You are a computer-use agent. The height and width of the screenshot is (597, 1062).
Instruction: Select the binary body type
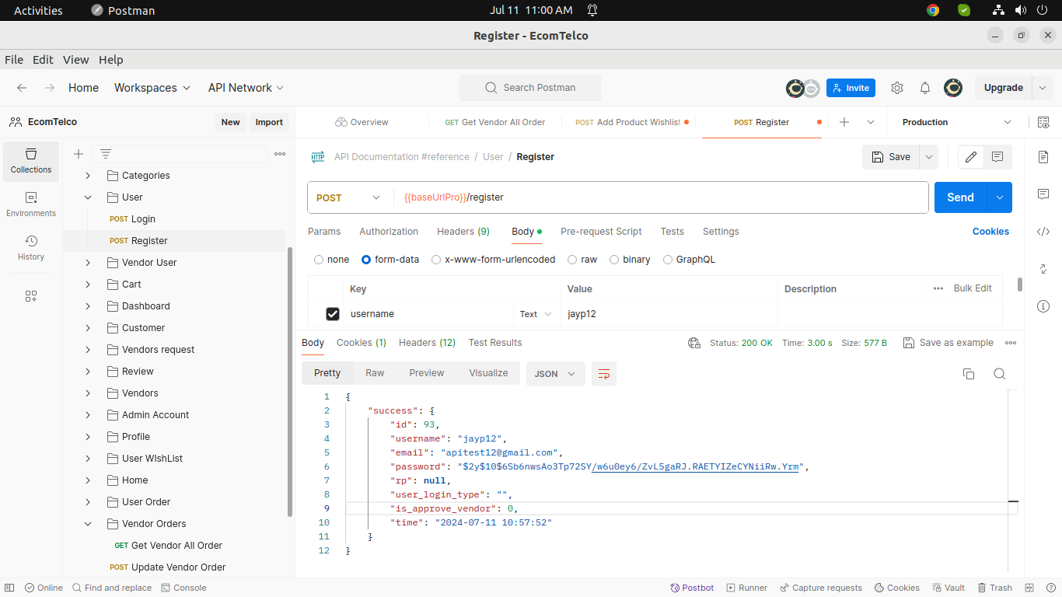tap(630, 260)
